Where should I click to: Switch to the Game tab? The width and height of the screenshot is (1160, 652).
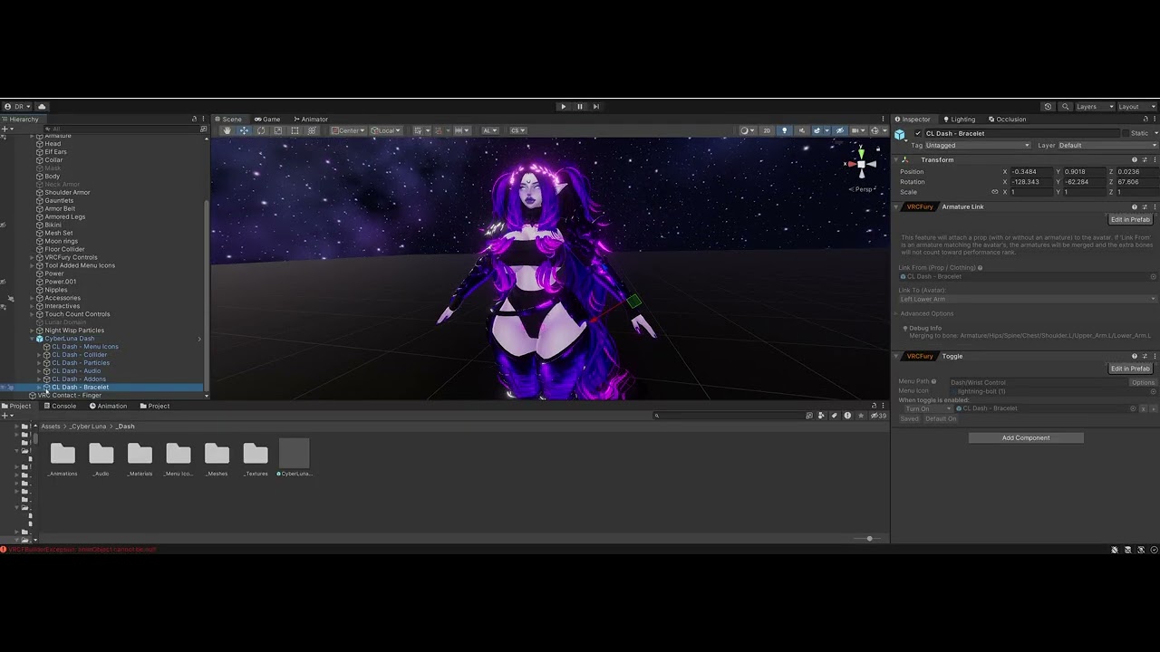click(267, 120)
